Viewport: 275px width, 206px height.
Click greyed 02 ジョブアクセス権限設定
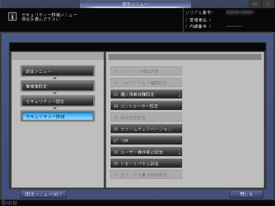(146, 83)
